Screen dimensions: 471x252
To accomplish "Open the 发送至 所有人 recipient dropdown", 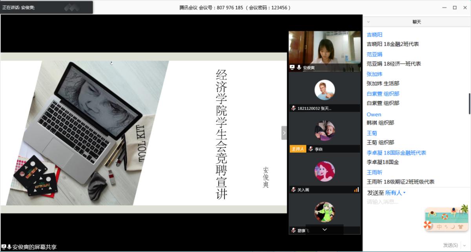I will (x=395, y=193).
